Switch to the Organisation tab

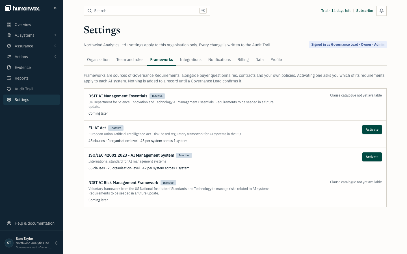pyautogui.click(x=98, y=60)
